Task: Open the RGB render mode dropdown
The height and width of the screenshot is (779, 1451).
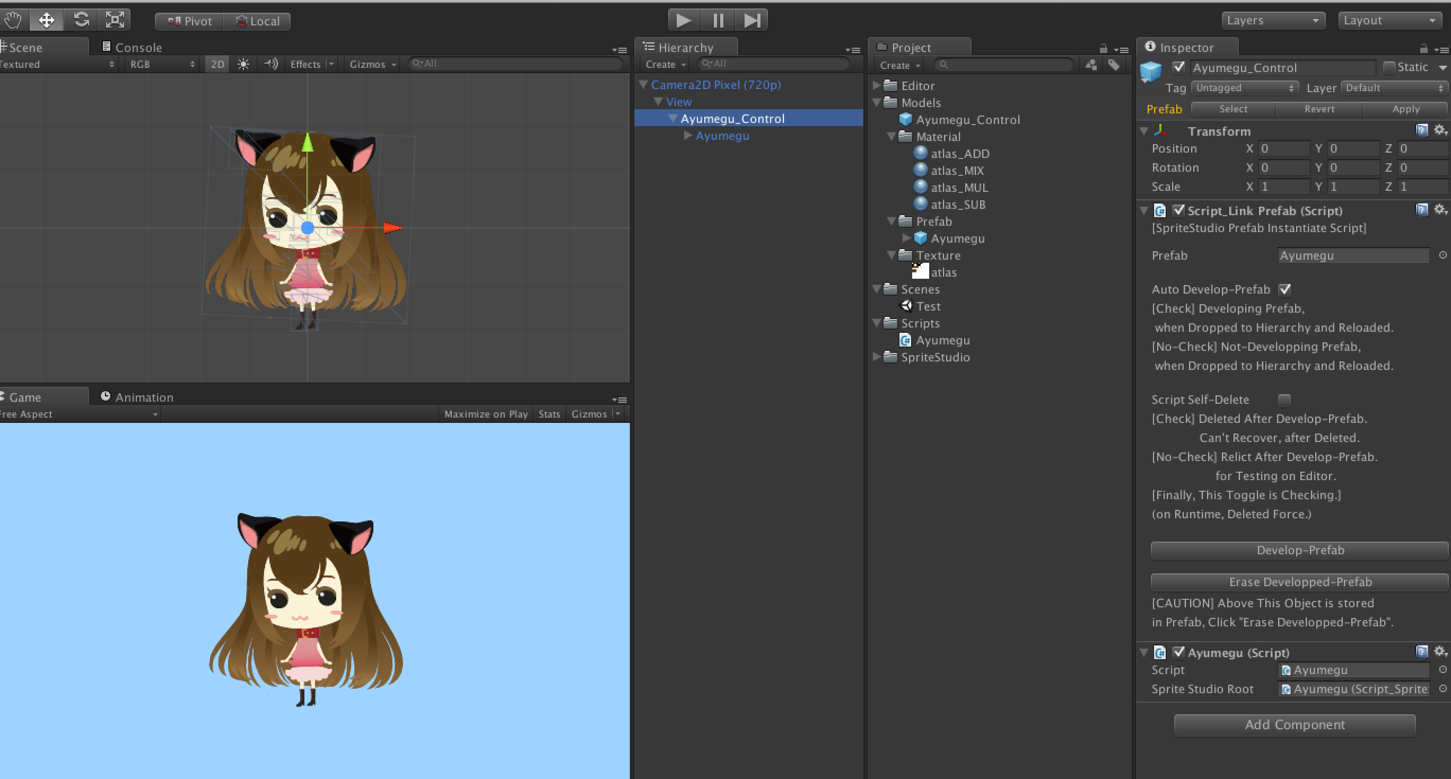Action: click(162, 64)
